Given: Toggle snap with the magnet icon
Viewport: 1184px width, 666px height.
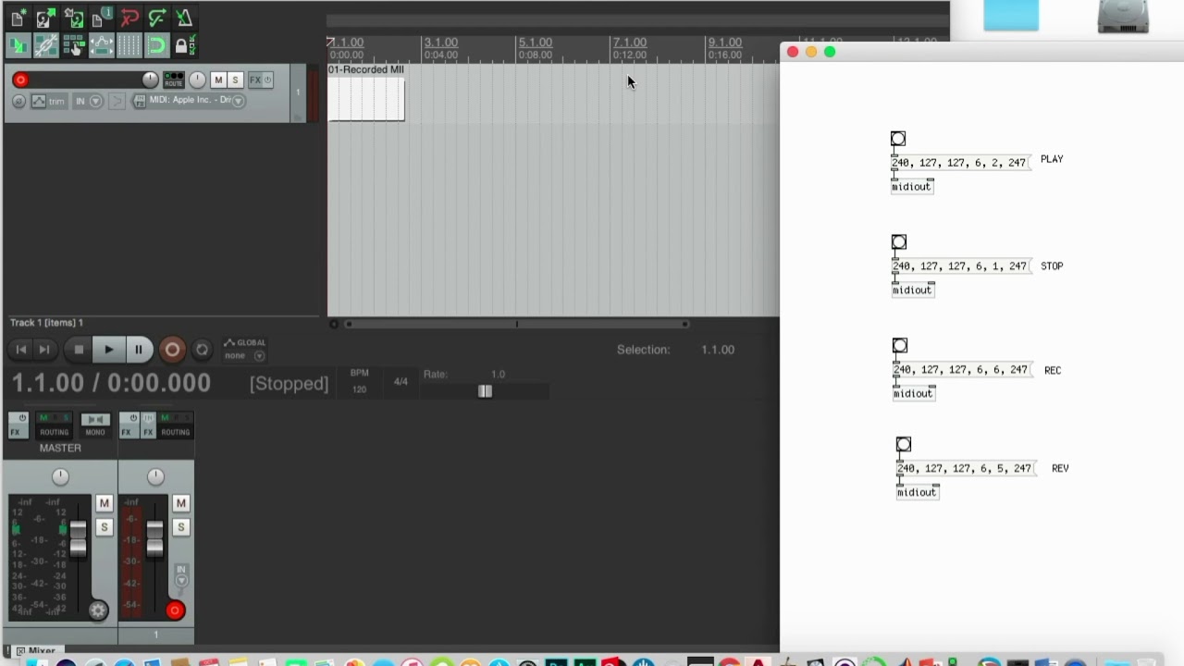Looking at the screenshot, I should pyautogui.click(x=156, y=45).
